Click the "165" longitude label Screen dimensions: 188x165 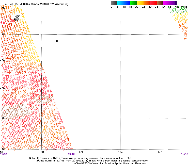click(x=2, y=152)
